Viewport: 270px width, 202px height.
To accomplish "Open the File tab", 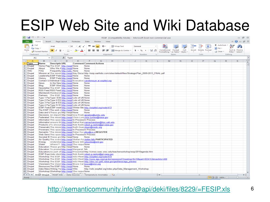I will (x=27, y=42).
